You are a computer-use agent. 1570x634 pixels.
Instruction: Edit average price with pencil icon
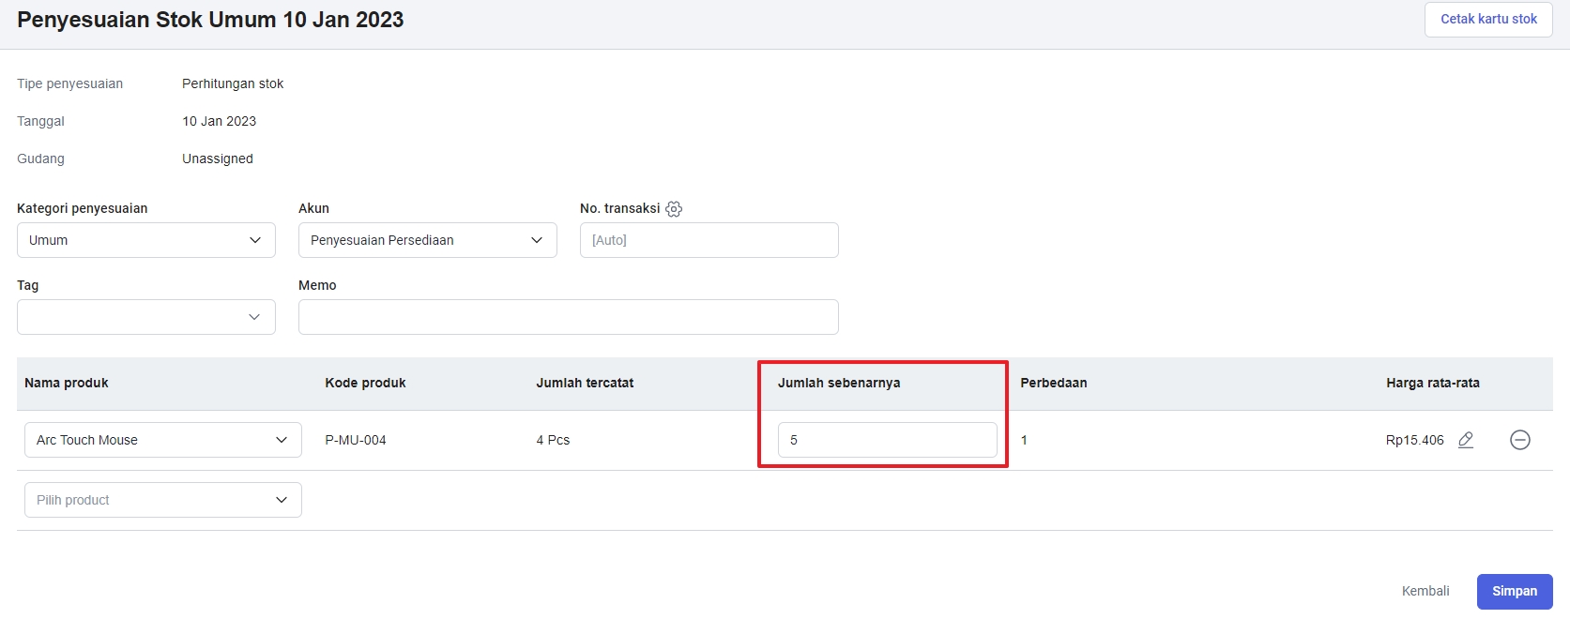tap(1466, 440)
